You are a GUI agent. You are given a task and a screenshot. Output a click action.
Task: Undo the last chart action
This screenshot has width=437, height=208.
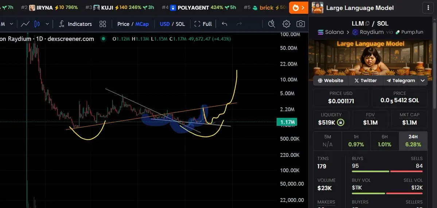coord(225,24)
